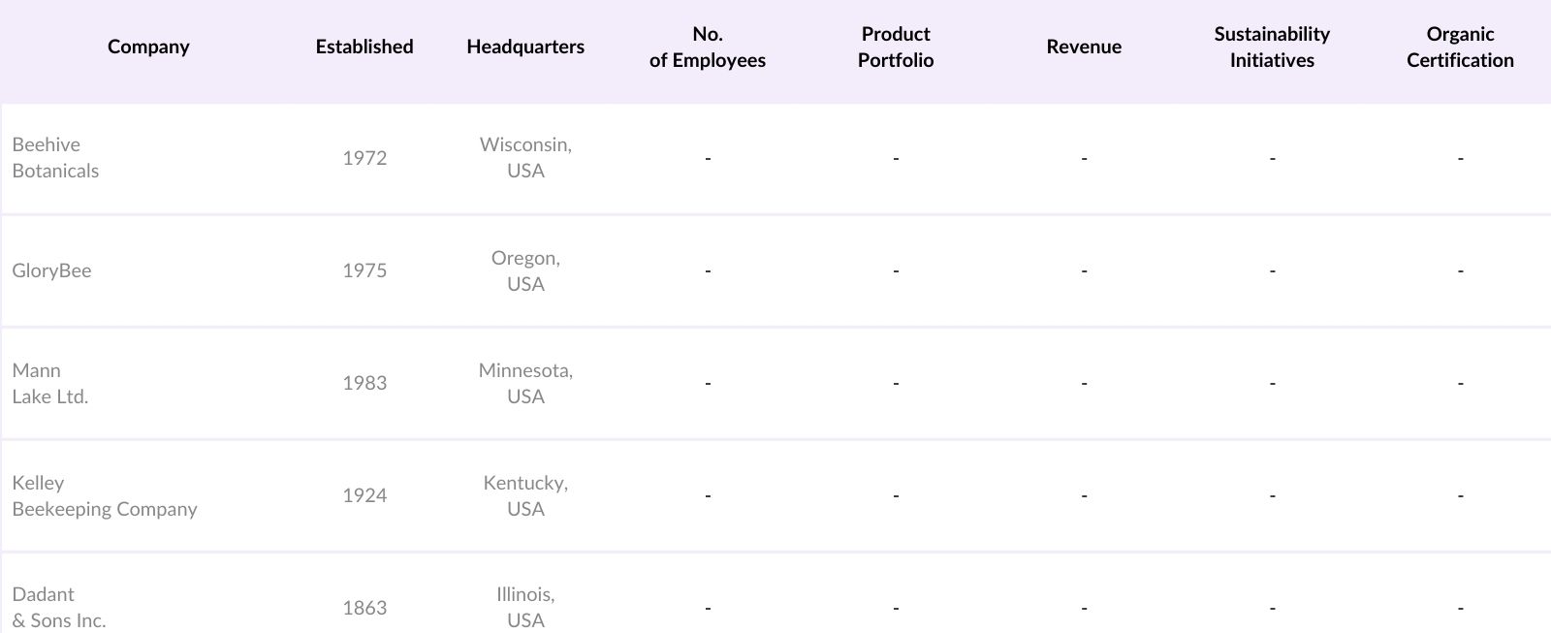Click the Mann Lake Ltd. company name

tap(50, 383)
